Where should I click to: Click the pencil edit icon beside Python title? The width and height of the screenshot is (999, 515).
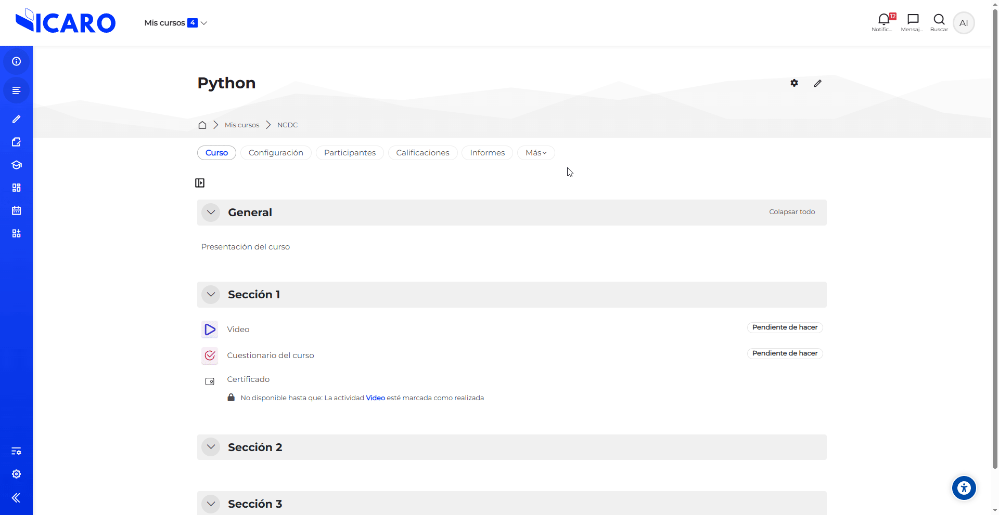click(817, 83)
